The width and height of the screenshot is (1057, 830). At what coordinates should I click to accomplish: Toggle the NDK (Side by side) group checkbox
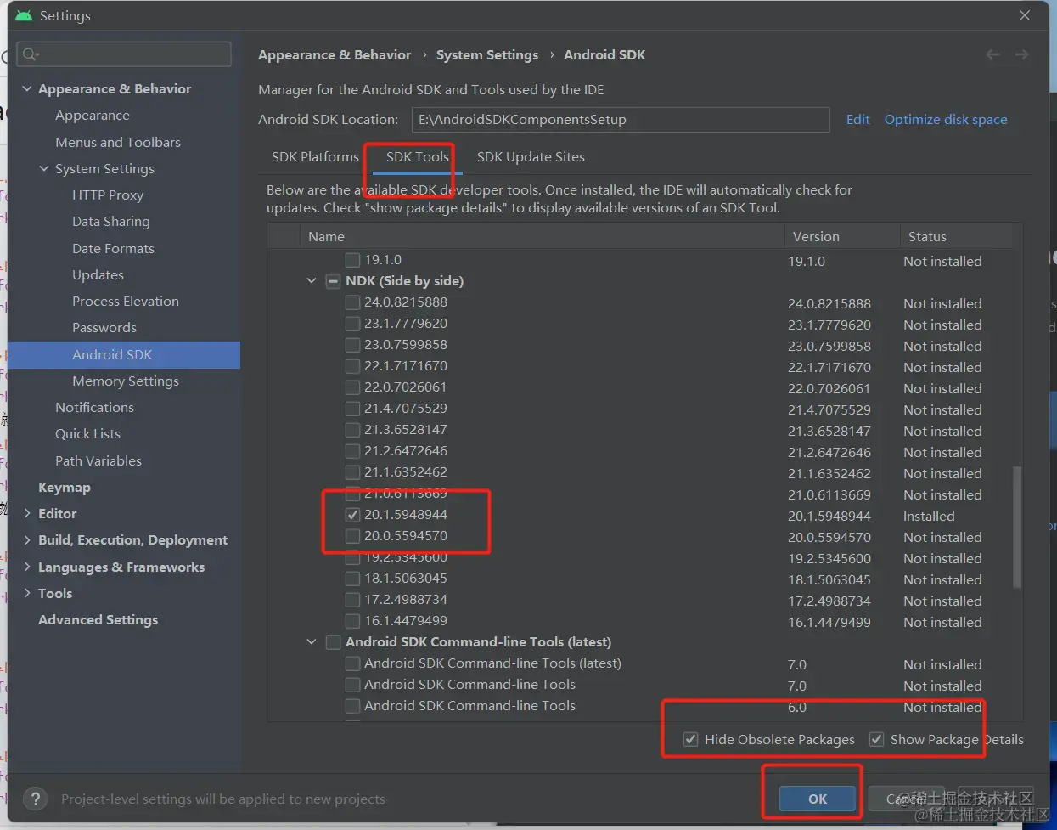[334, 281]
